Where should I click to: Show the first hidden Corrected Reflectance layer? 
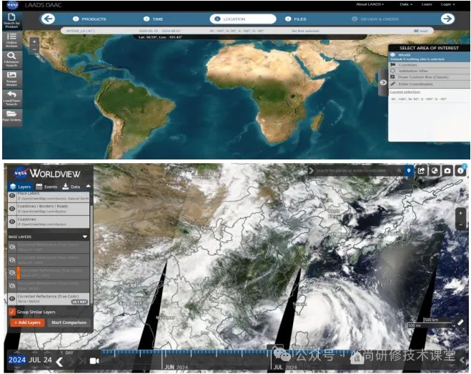[12, 247]
